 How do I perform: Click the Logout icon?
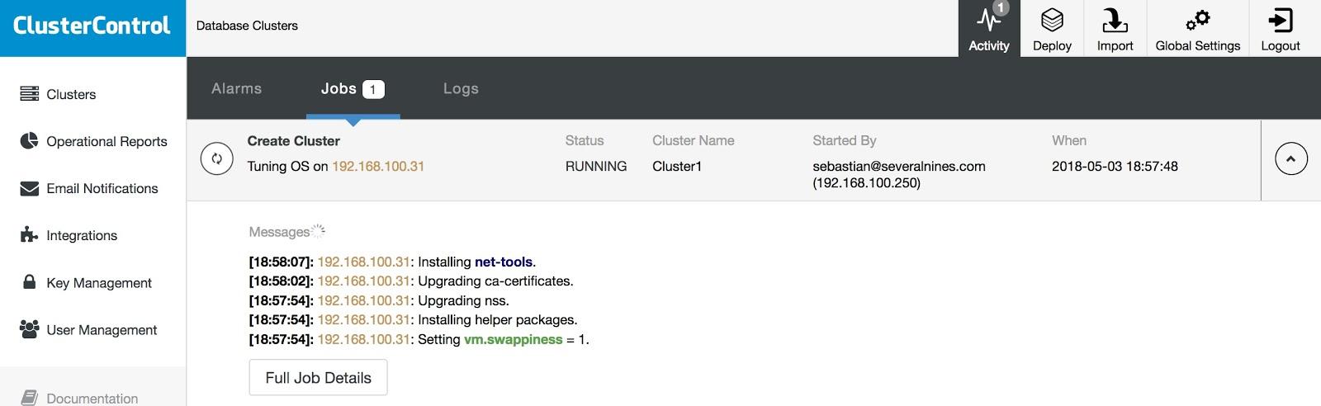coord(1281,20)
